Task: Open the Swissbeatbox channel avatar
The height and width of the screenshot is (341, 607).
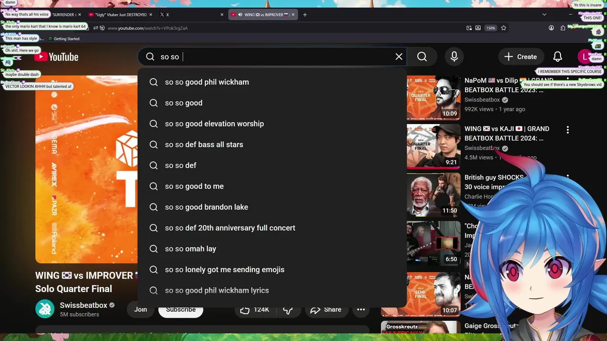Action: click(x=45, y=309)
